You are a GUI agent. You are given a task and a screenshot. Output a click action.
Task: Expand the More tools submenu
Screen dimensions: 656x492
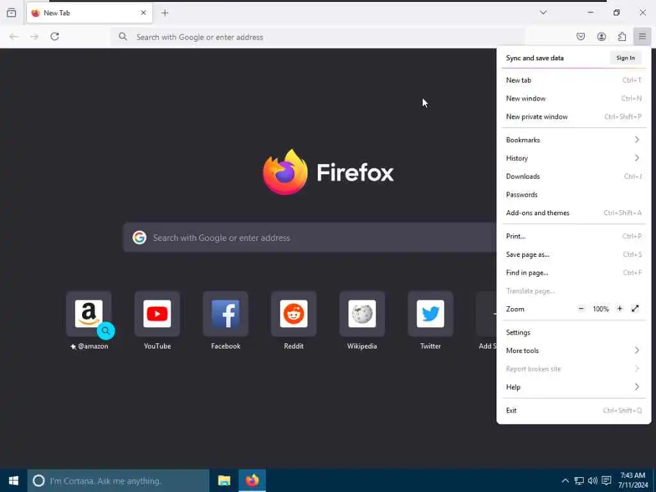point(573,350)
